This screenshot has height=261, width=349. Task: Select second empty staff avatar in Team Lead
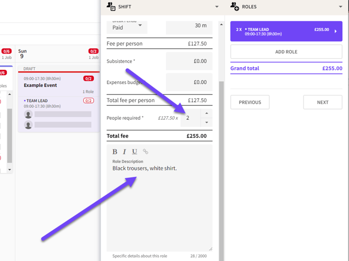point(28,125)
